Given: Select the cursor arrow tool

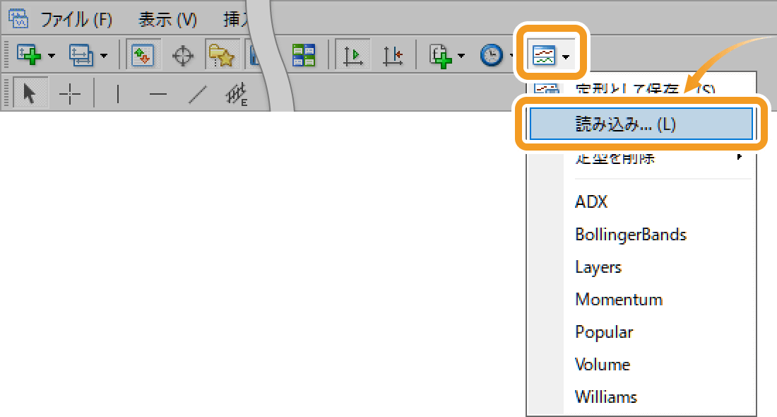Looking at the screenshot, I should click(x=30, y=93).
